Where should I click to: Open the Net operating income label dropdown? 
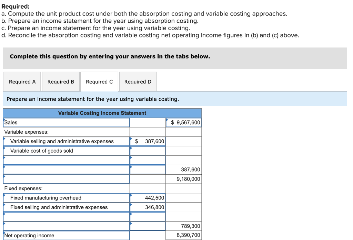pyautogui.click(x=65, y=235)
